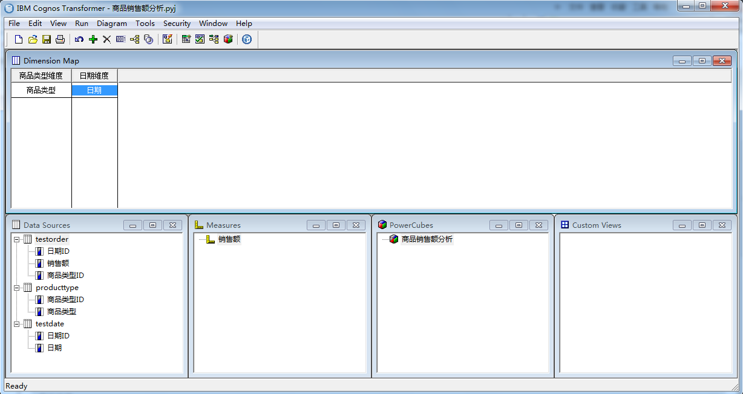The width and height of the screenshot is (743, 394).
Task: Click the table icon beside producttype
Action: (x=27, y=288)
